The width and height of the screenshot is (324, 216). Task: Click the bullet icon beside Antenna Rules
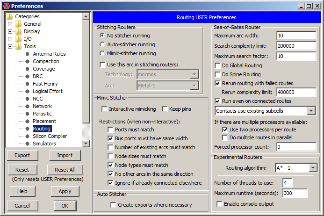[x=28, y=54]
